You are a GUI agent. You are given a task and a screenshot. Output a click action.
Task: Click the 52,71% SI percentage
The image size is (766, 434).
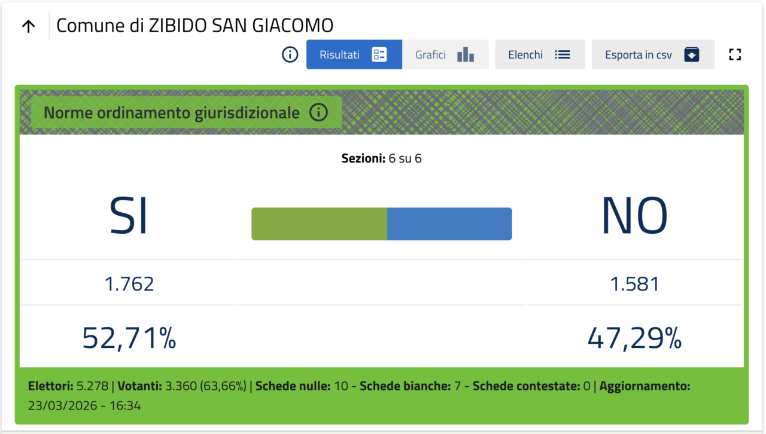tap(129, 338)
